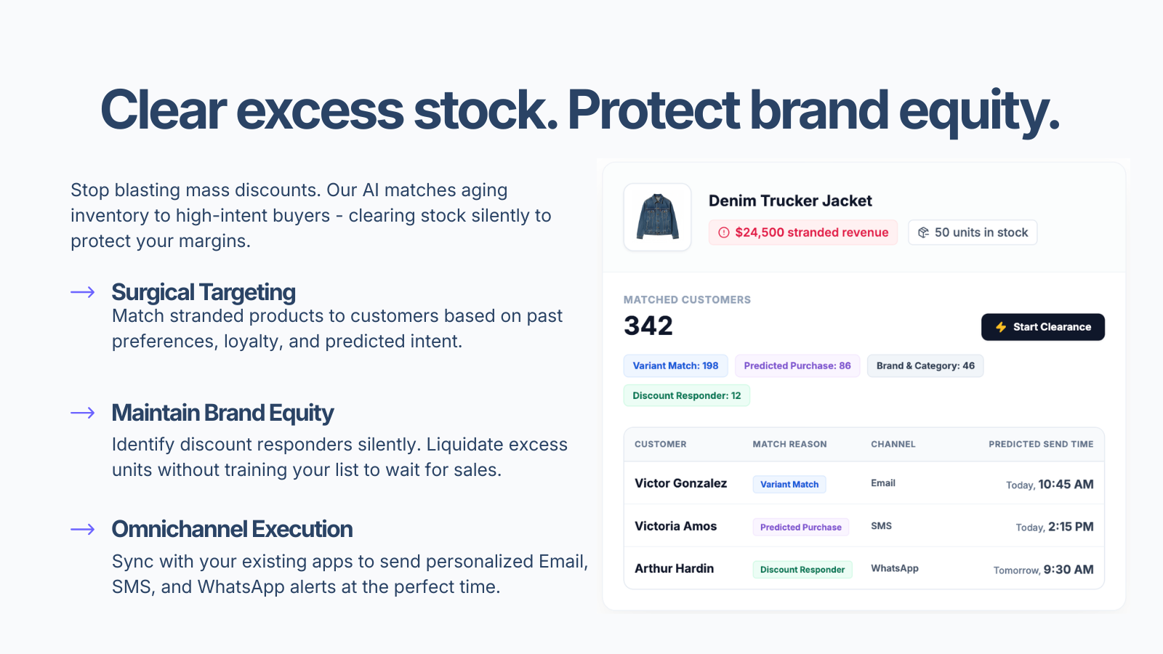Screen dimensions: 1163x654
Task: Open the Arthur Hardin customer row
Action: pyautogui.click(x=864, y=568)
